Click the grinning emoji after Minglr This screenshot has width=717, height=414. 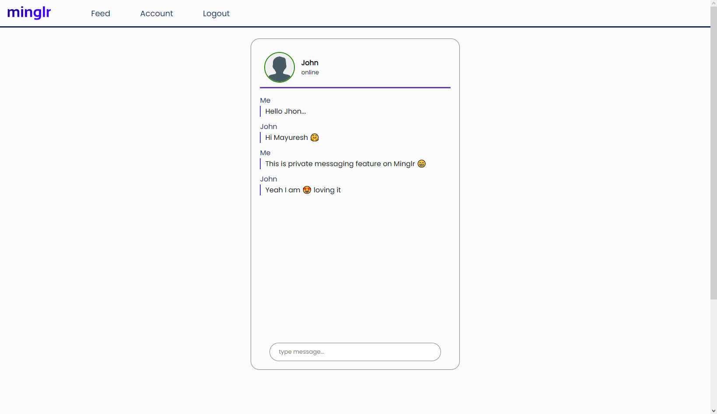422,164
